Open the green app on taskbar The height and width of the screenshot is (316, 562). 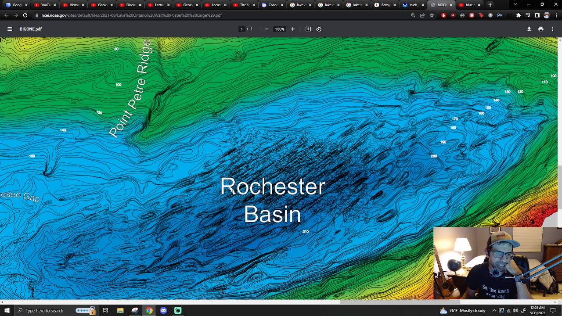[x=178, y=311]
